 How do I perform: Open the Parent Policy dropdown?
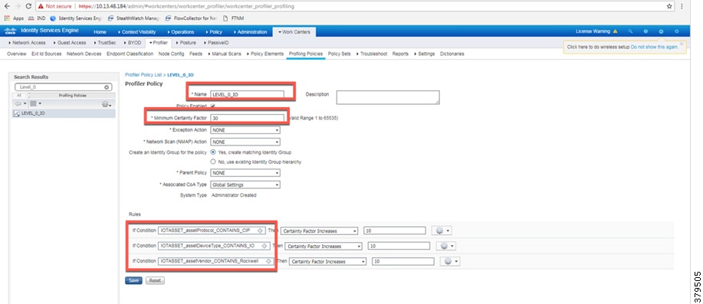click(245, 173)
